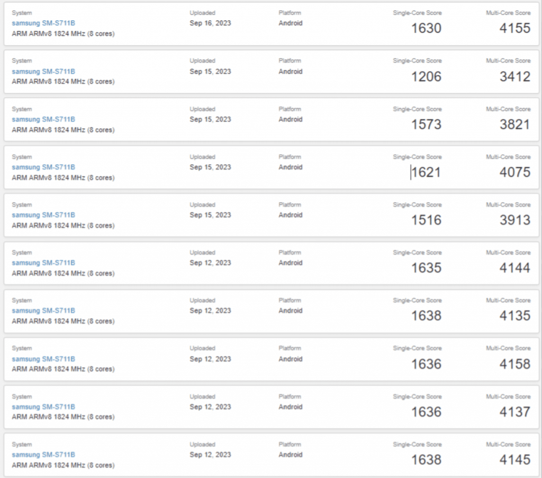
Task: Open samsung SM-S711B result scoring 1621
Action: point(43,167)
